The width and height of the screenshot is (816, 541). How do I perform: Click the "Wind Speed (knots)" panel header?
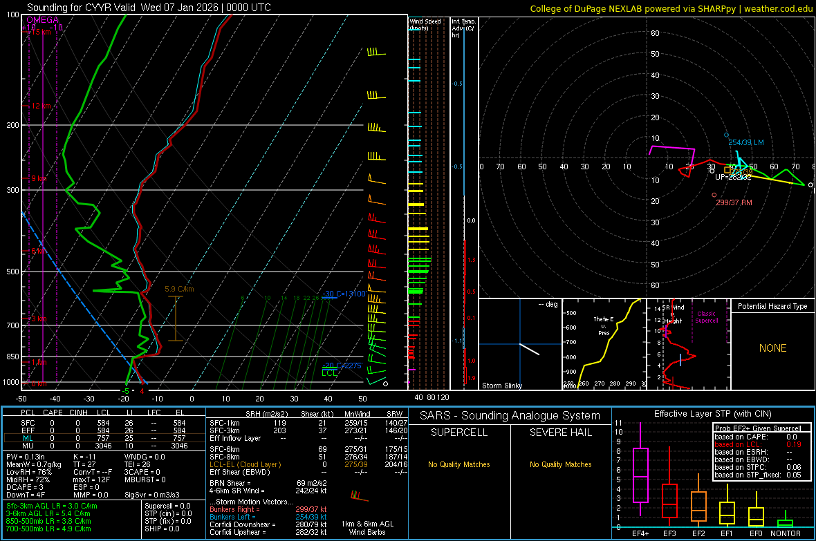coord(425,24)
